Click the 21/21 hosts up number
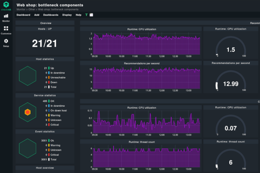This screenshot has height=173, width=260. click(45, 43)
